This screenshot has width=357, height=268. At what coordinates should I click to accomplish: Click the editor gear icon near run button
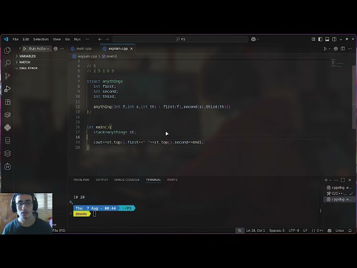tap(336, 49)
